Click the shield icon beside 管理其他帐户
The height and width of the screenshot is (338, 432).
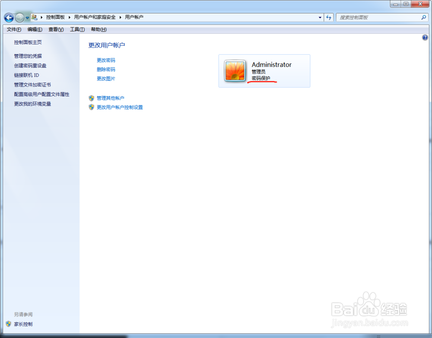[x=91, y=98]
